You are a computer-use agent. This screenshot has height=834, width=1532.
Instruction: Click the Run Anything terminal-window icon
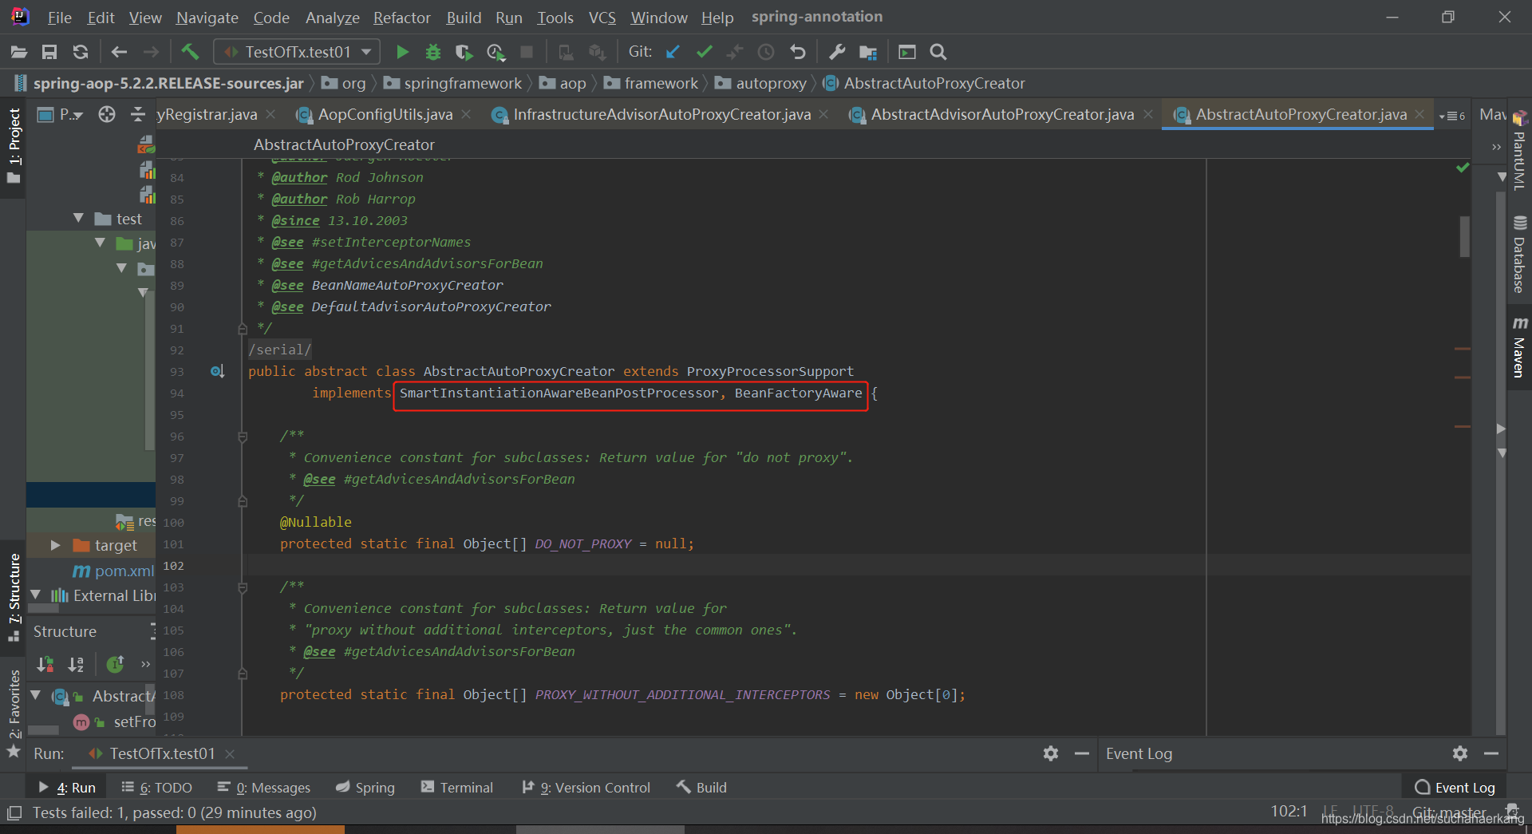[907, 52]
